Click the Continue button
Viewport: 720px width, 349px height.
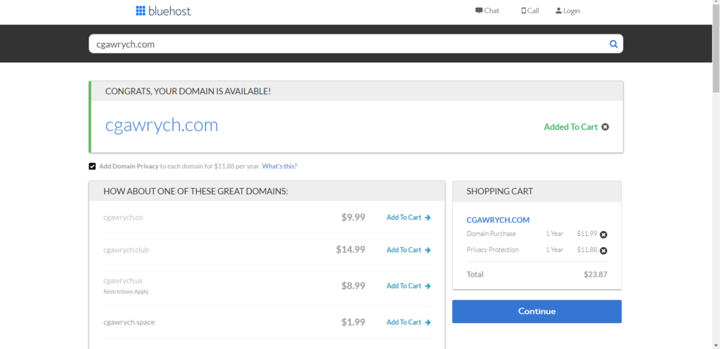pyautogui.click(x=536, y=311)
